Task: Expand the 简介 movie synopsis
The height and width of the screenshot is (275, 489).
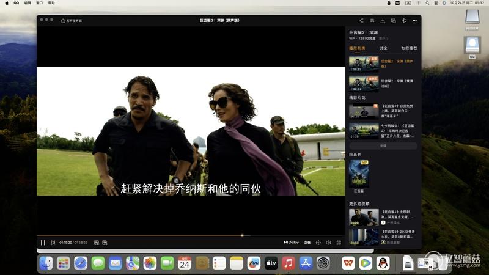Action: [384, 38]
